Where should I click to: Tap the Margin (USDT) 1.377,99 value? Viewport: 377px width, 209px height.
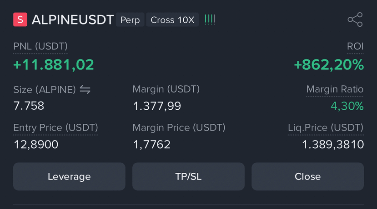[x=157, y=106]
